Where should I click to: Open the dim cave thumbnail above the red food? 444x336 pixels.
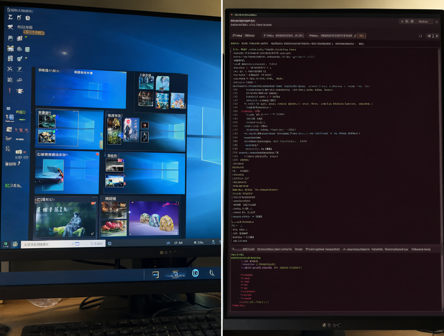click(114, 210)
